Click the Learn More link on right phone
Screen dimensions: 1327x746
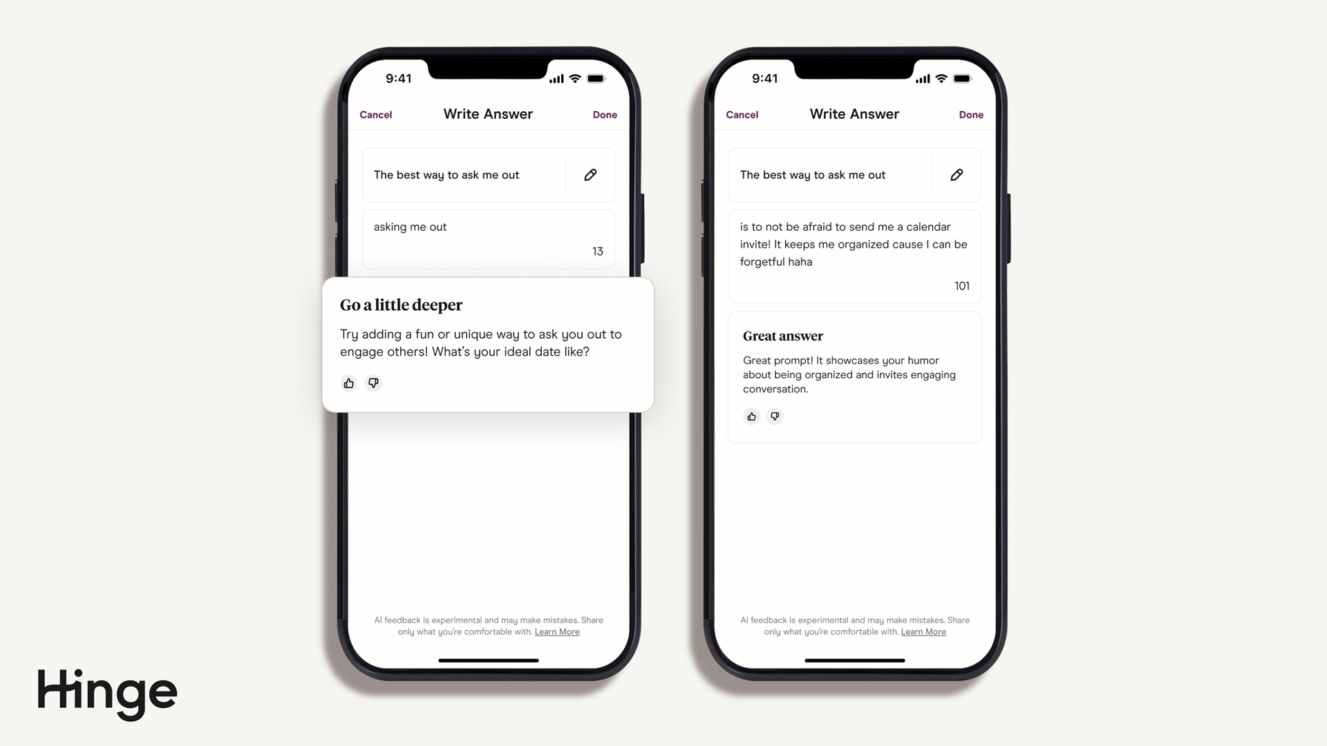click(x=923, y=631)
